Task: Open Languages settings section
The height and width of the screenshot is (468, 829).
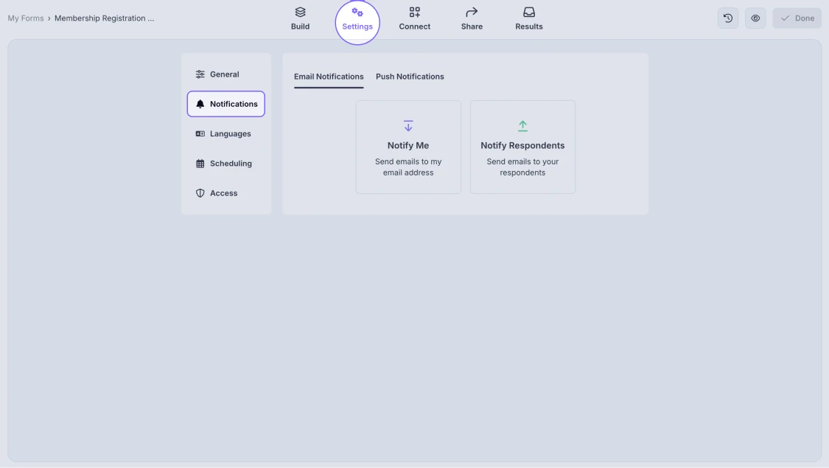Action: (230, 134)
